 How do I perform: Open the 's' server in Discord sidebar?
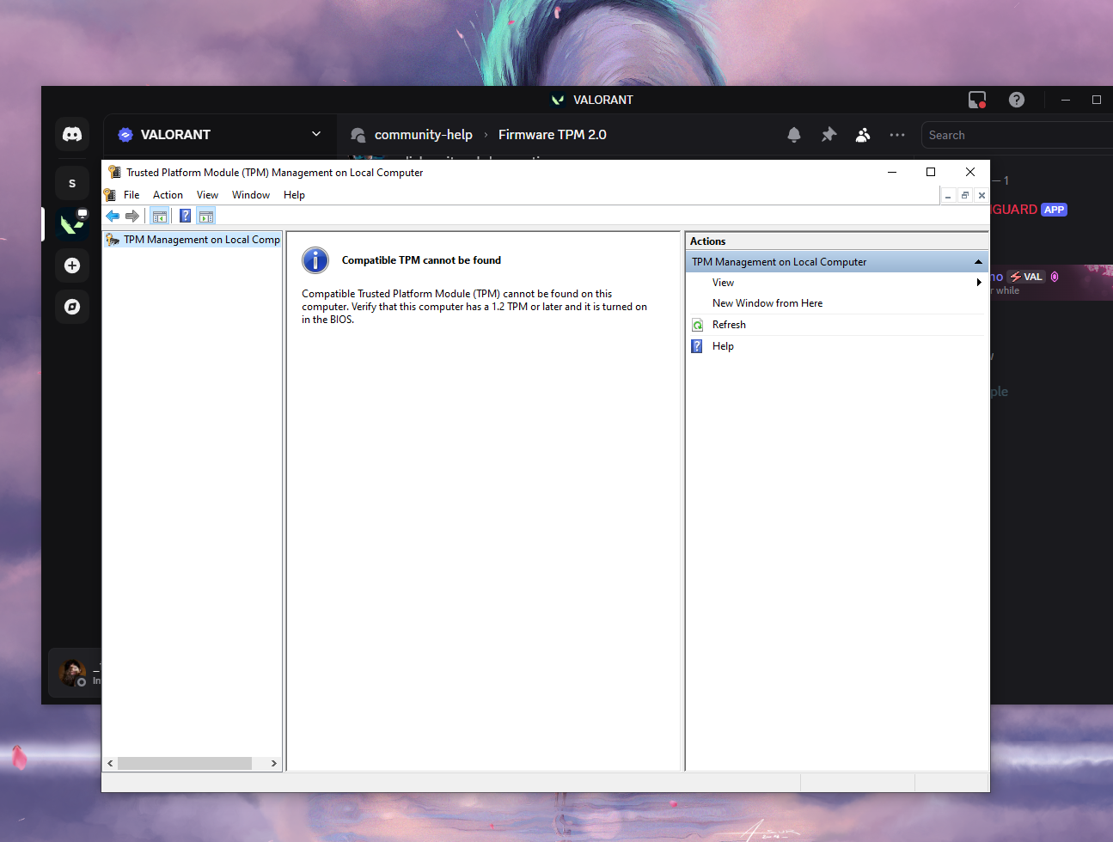point(72,183)
